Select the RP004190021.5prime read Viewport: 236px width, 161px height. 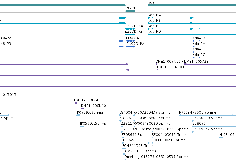pyautogui.click(x=151, y=143)
